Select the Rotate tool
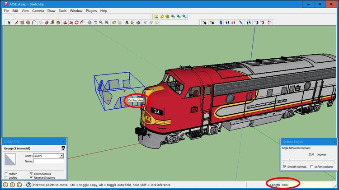Image resolution: width=339 pixels, height=190 pixels. [77, 22]
